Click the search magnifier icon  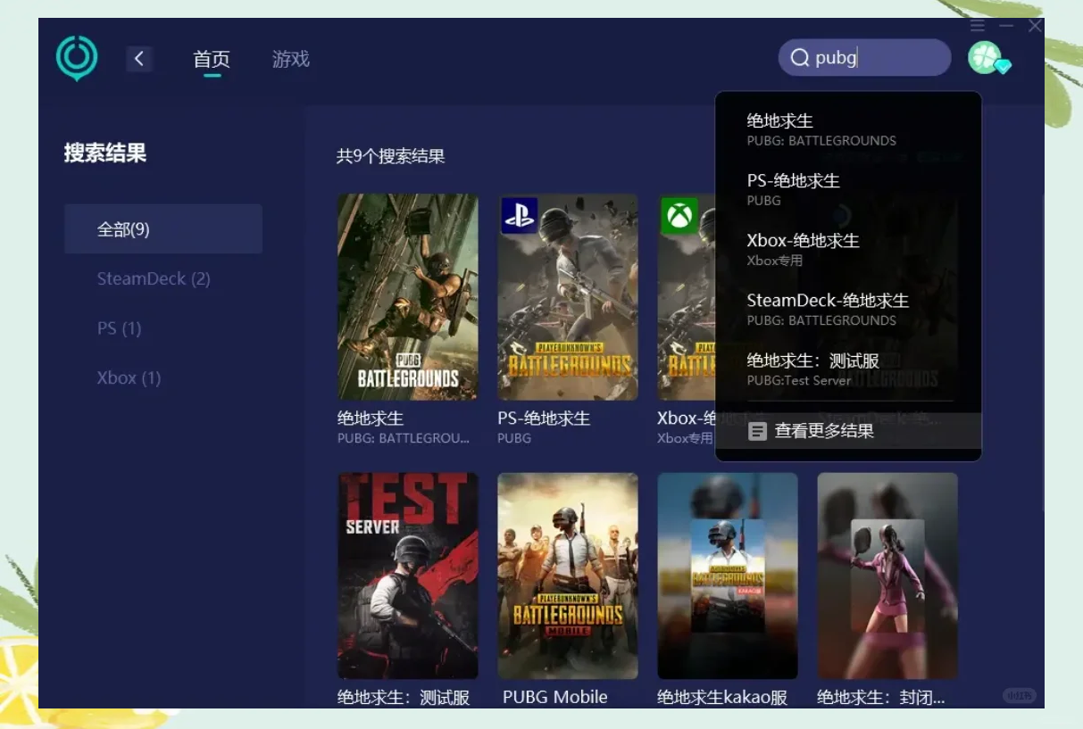800,58
